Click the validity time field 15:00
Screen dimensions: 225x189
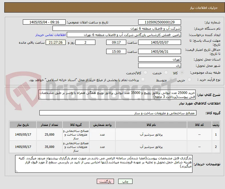click(116, 51)
